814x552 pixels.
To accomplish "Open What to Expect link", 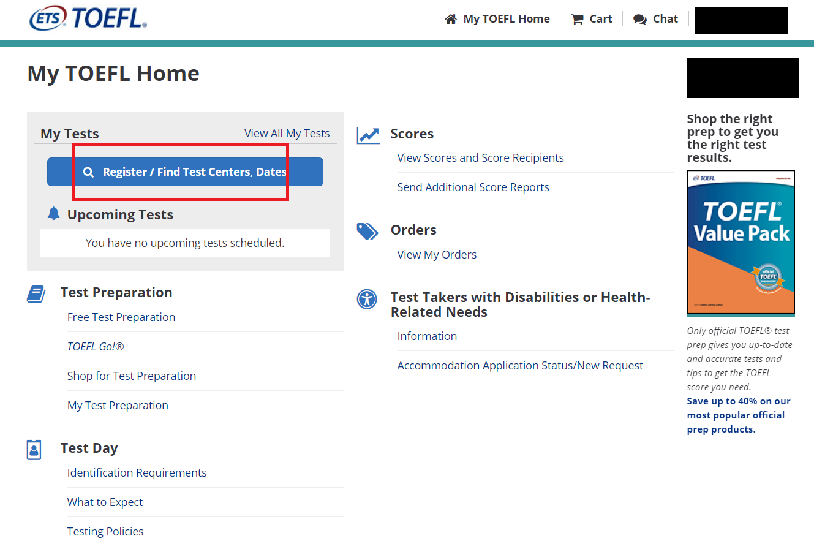I will coord(105,502).
